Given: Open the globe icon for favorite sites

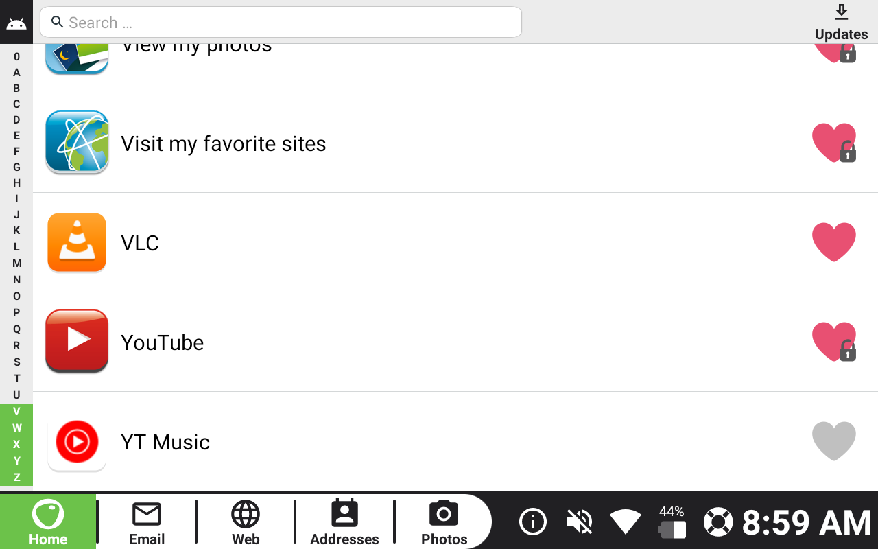Looking at the screenshot, I should 77,143.
